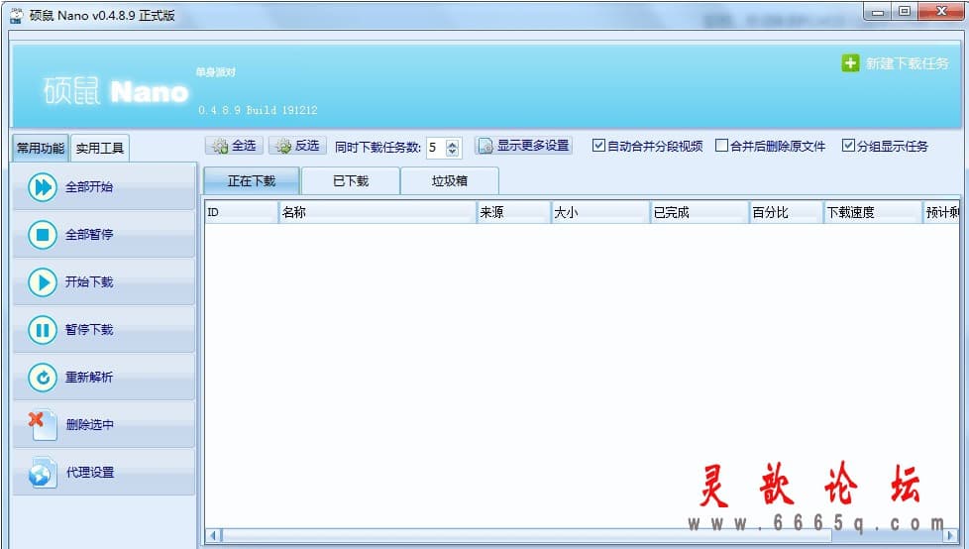Click the Delete Selected red X icon
969x549 pixels.
[x=42, y=425]
